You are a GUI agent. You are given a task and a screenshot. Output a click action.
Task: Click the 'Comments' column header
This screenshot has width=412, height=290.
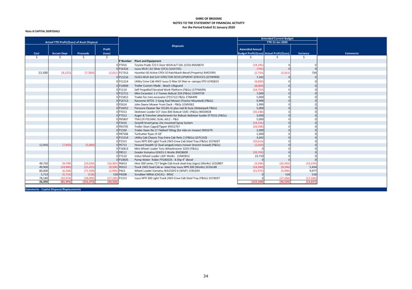tap(351, 53)
